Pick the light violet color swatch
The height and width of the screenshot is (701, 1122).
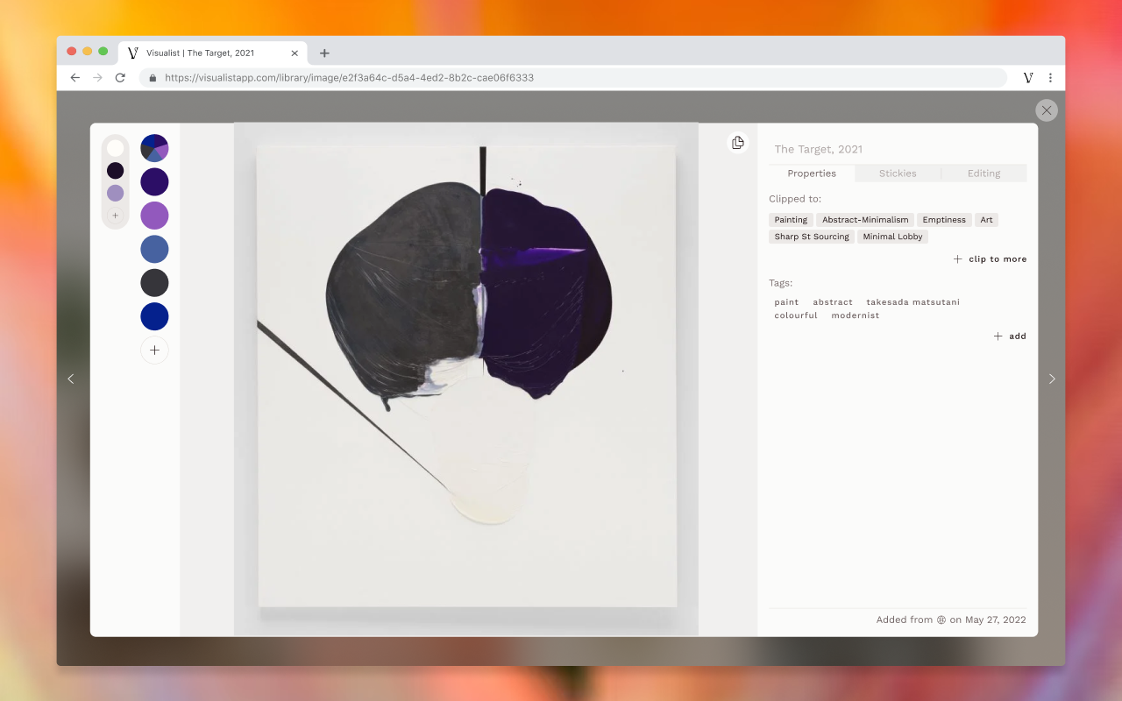(x=154, y=216)
